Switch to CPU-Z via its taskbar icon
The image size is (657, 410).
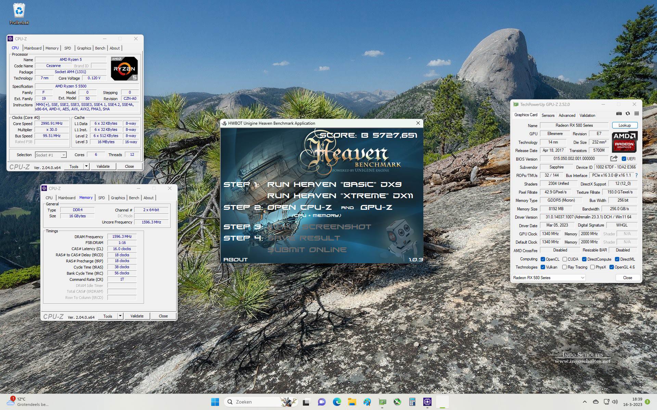pyautogui.click(x=427, y=402)
